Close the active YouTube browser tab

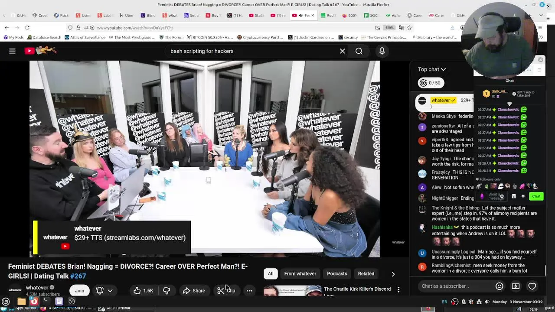click(x=312, y=16)
